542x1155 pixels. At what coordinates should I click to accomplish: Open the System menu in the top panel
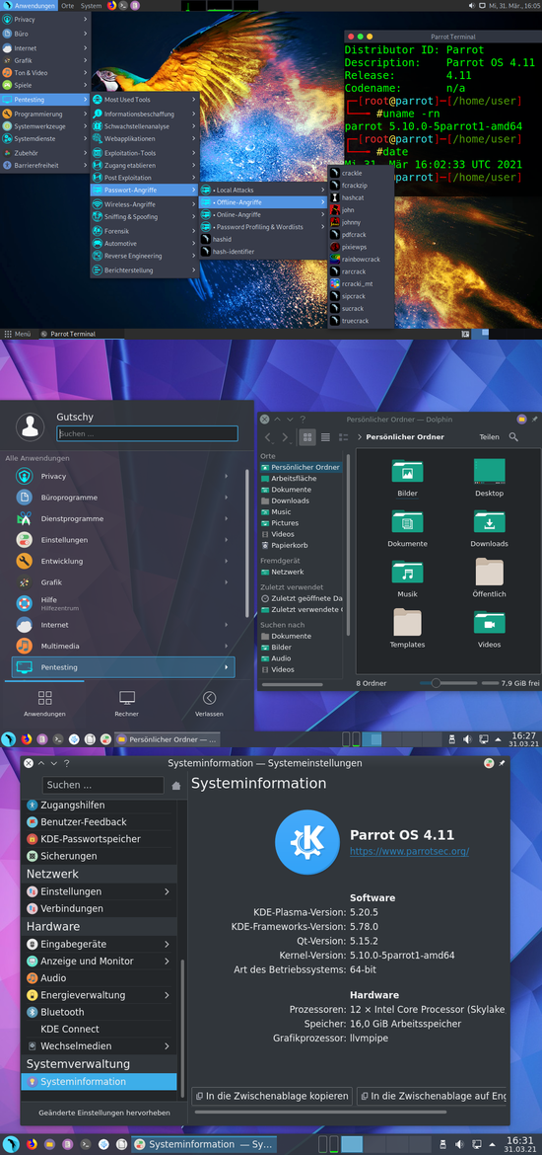pos(92,5)
